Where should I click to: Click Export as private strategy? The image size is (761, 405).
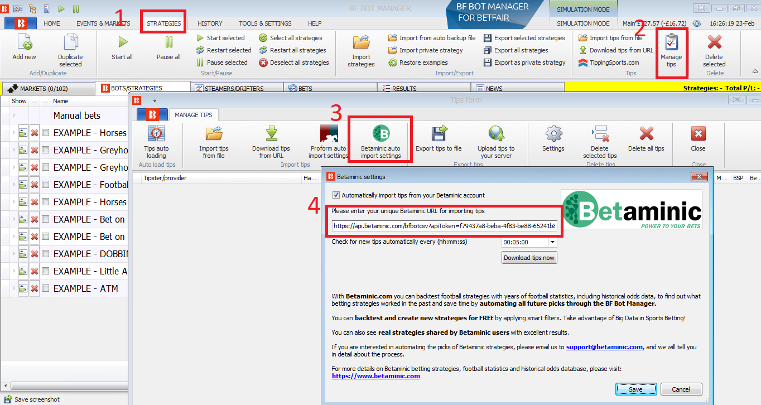tap(524, 62)
